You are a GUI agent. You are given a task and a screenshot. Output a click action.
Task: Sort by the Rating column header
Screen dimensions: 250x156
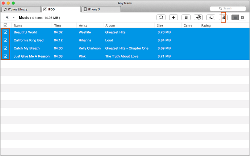pos(206,25)
